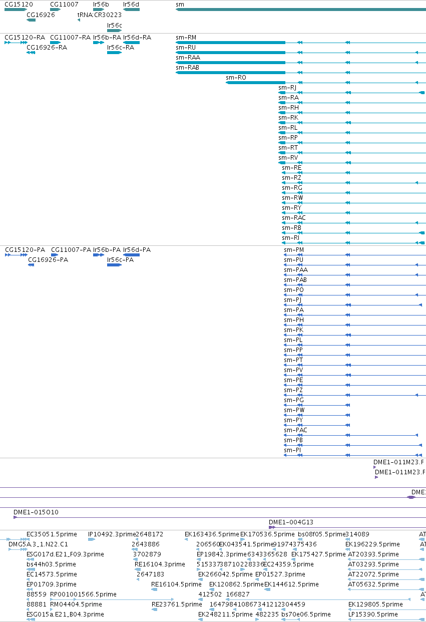Open the sm-RAA transcript label
The height and width of the screenshot is (622, 426).
click(188, 58)
